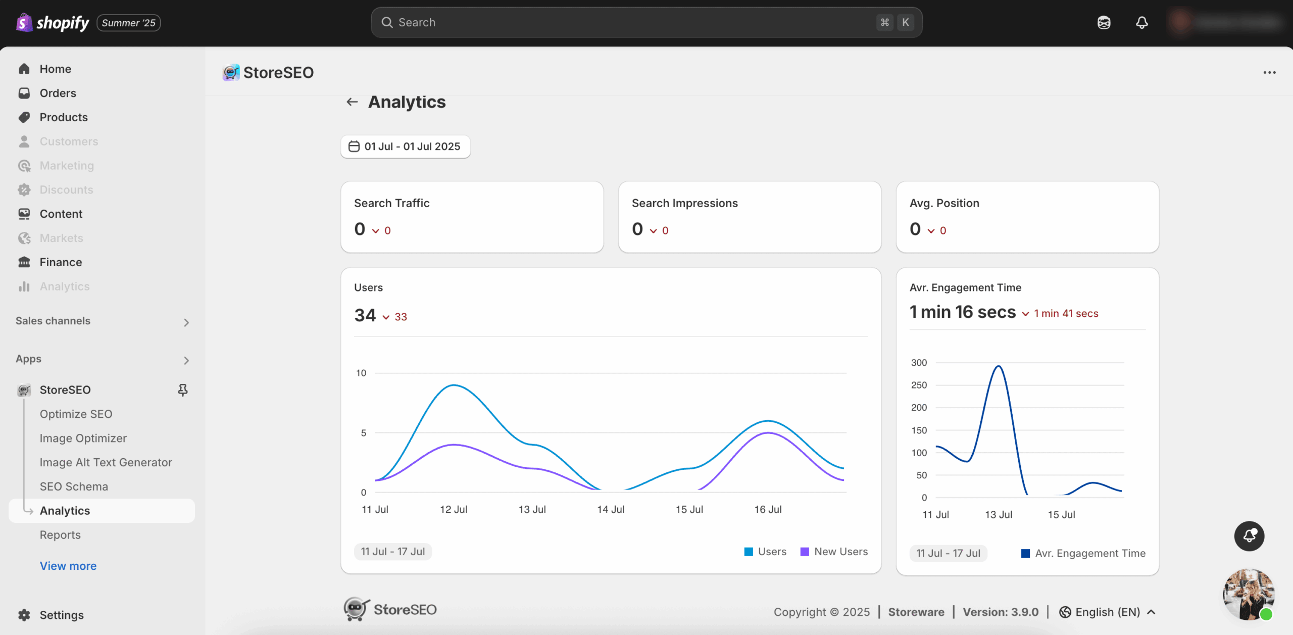Click the 11 Jul - 17 Jul badge in Users chart

point(393,552)
